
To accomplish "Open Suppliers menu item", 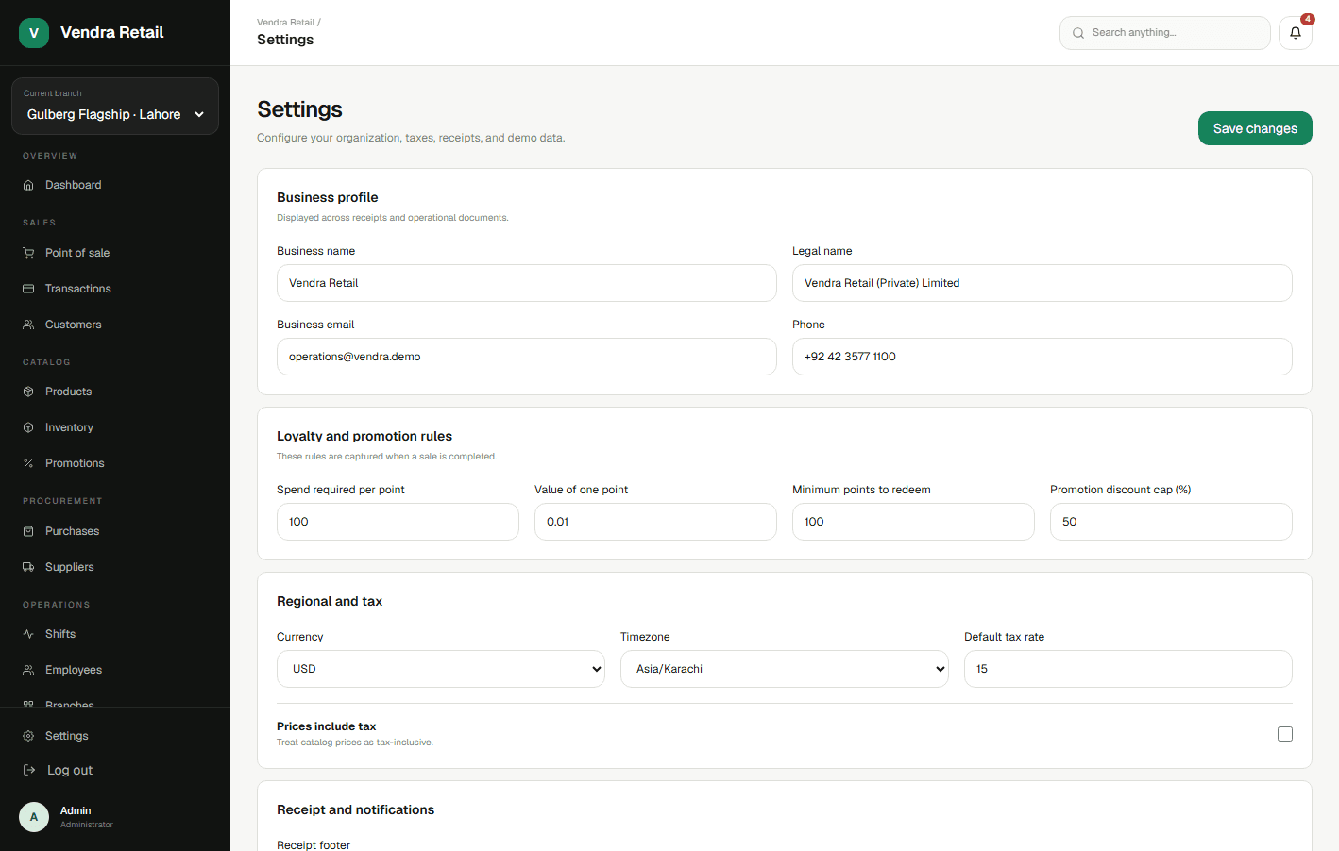I will [115, 567].
